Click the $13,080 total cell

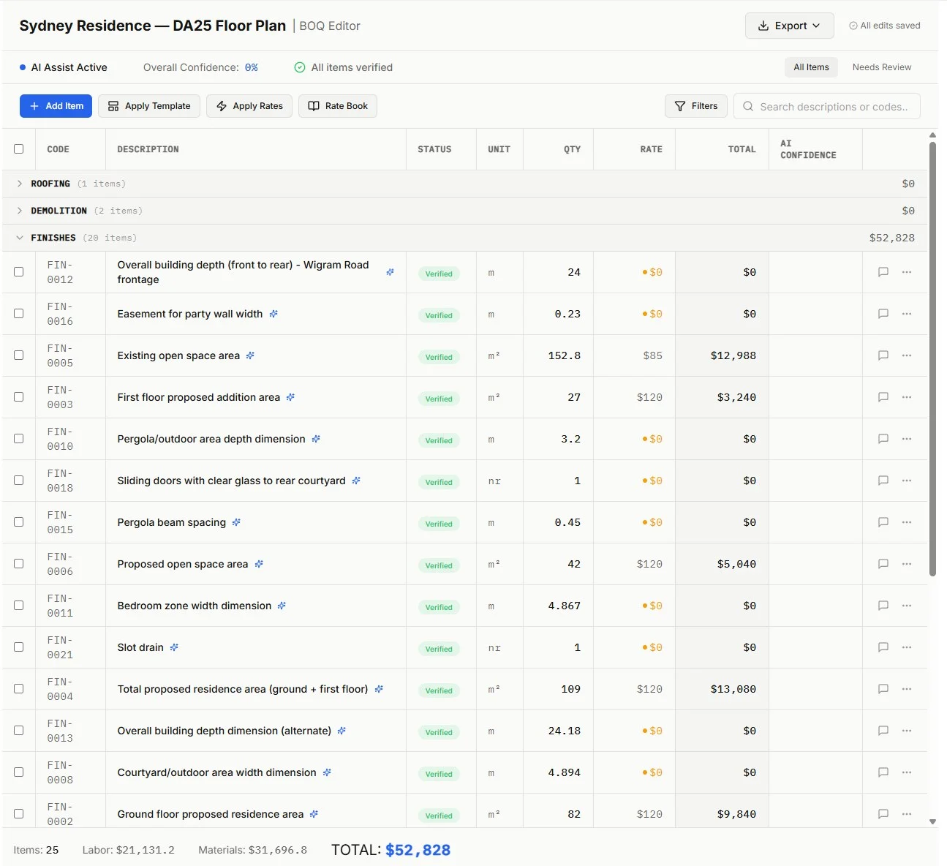(733, 689)
